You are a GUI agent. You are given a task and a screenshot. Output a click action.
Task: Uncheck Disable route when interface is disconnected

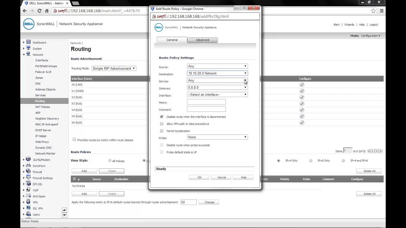pyautogui.click(x=162, y=117)
